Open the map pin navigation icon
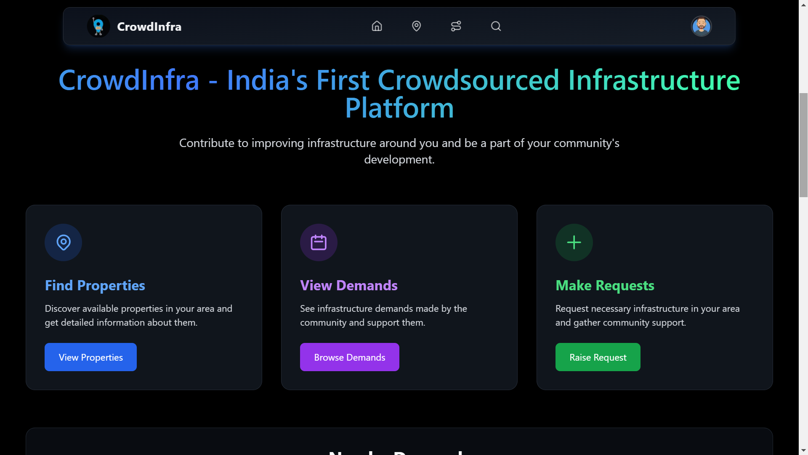 pos(416,26)
